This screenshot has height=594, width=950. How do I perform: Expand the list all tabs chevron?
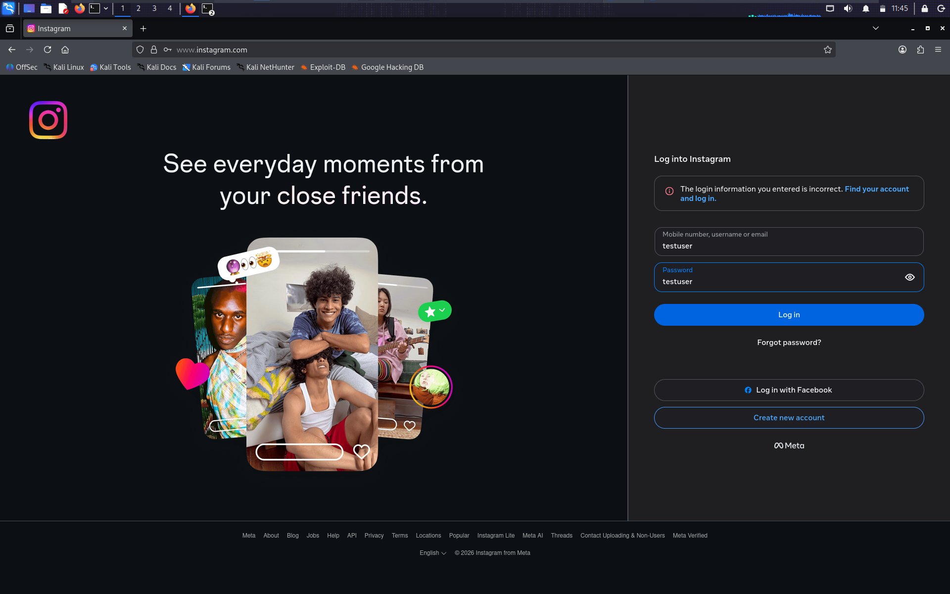click(876, 28)
